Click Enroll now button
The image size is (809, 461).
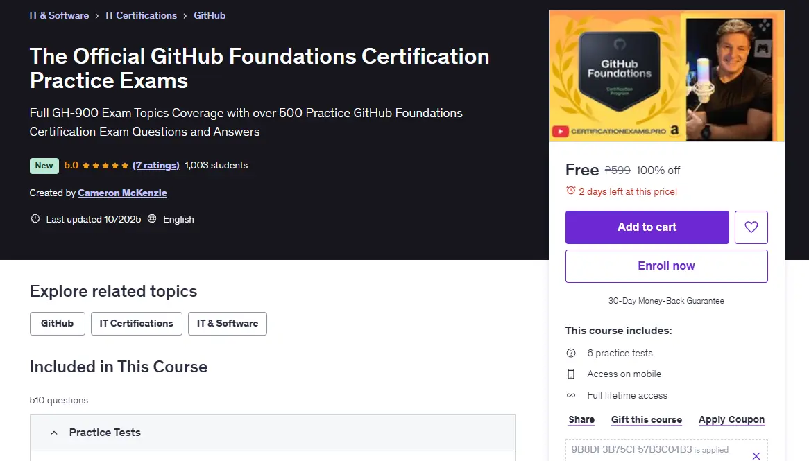[666, 266]
